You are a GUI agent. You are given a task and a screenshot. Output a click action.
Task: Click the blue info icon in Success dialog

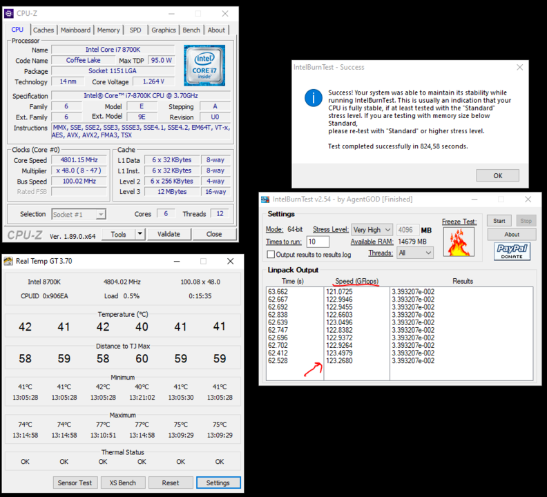point(314,97)
